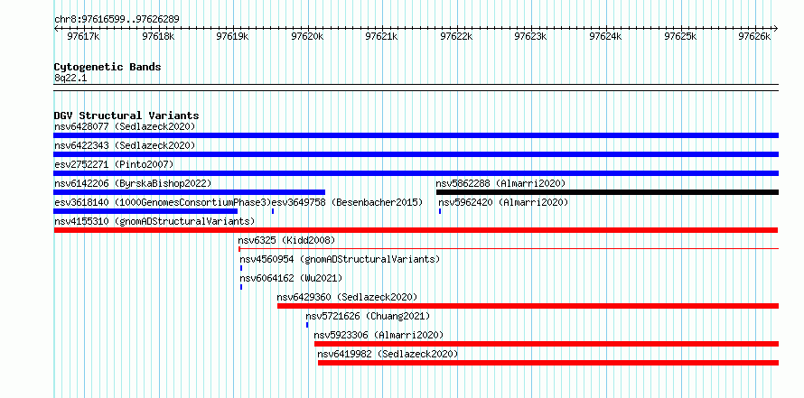Select thin red line under nsv6325
This screenshot has width=804, height=398.
pos(509,249)
